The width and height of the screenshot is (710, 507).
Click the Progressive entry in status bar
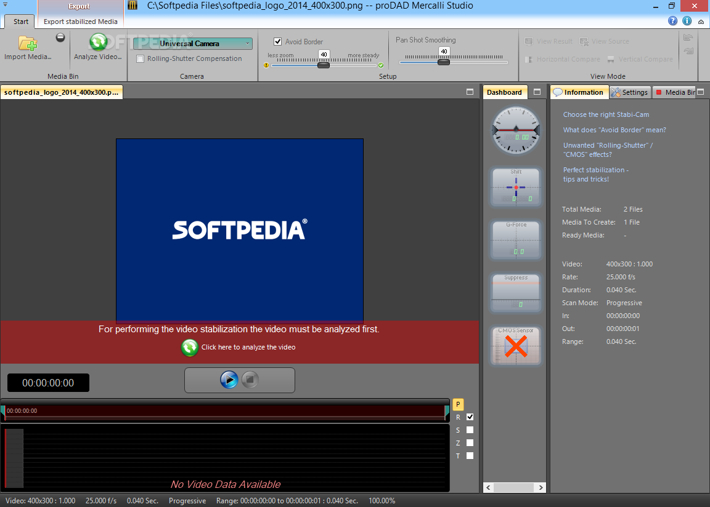(187, 501)
